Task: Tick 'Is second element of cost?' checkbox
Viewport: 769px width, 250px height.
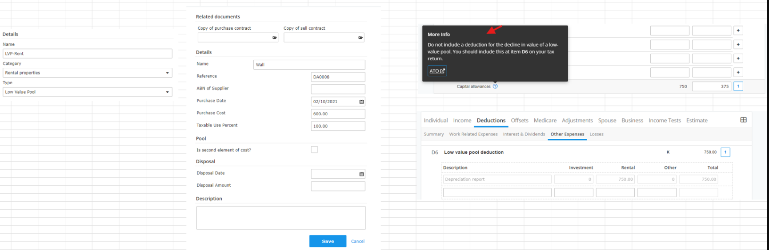Action: coord(314,150)
